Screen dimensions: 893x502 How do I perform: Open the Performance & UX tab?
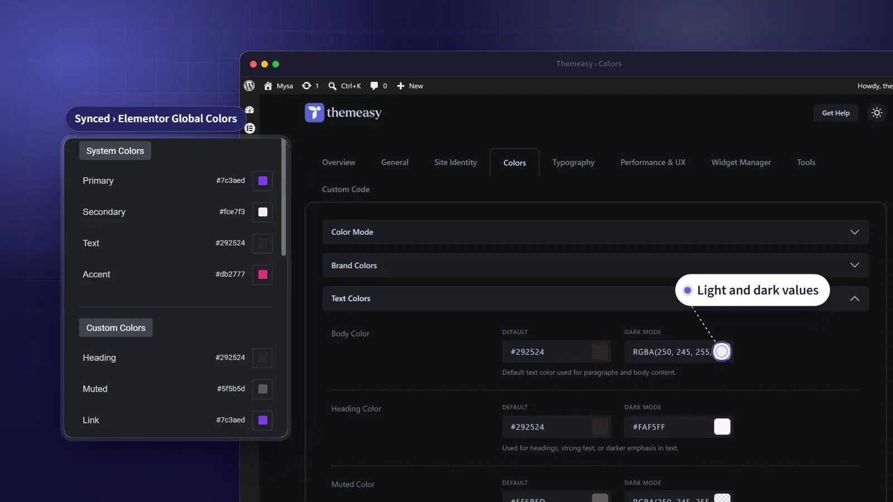(x=652, y=162)
